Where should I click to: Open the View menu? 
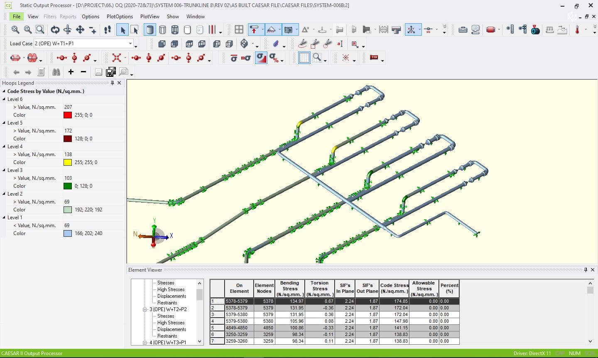click(x=33, y=17)
